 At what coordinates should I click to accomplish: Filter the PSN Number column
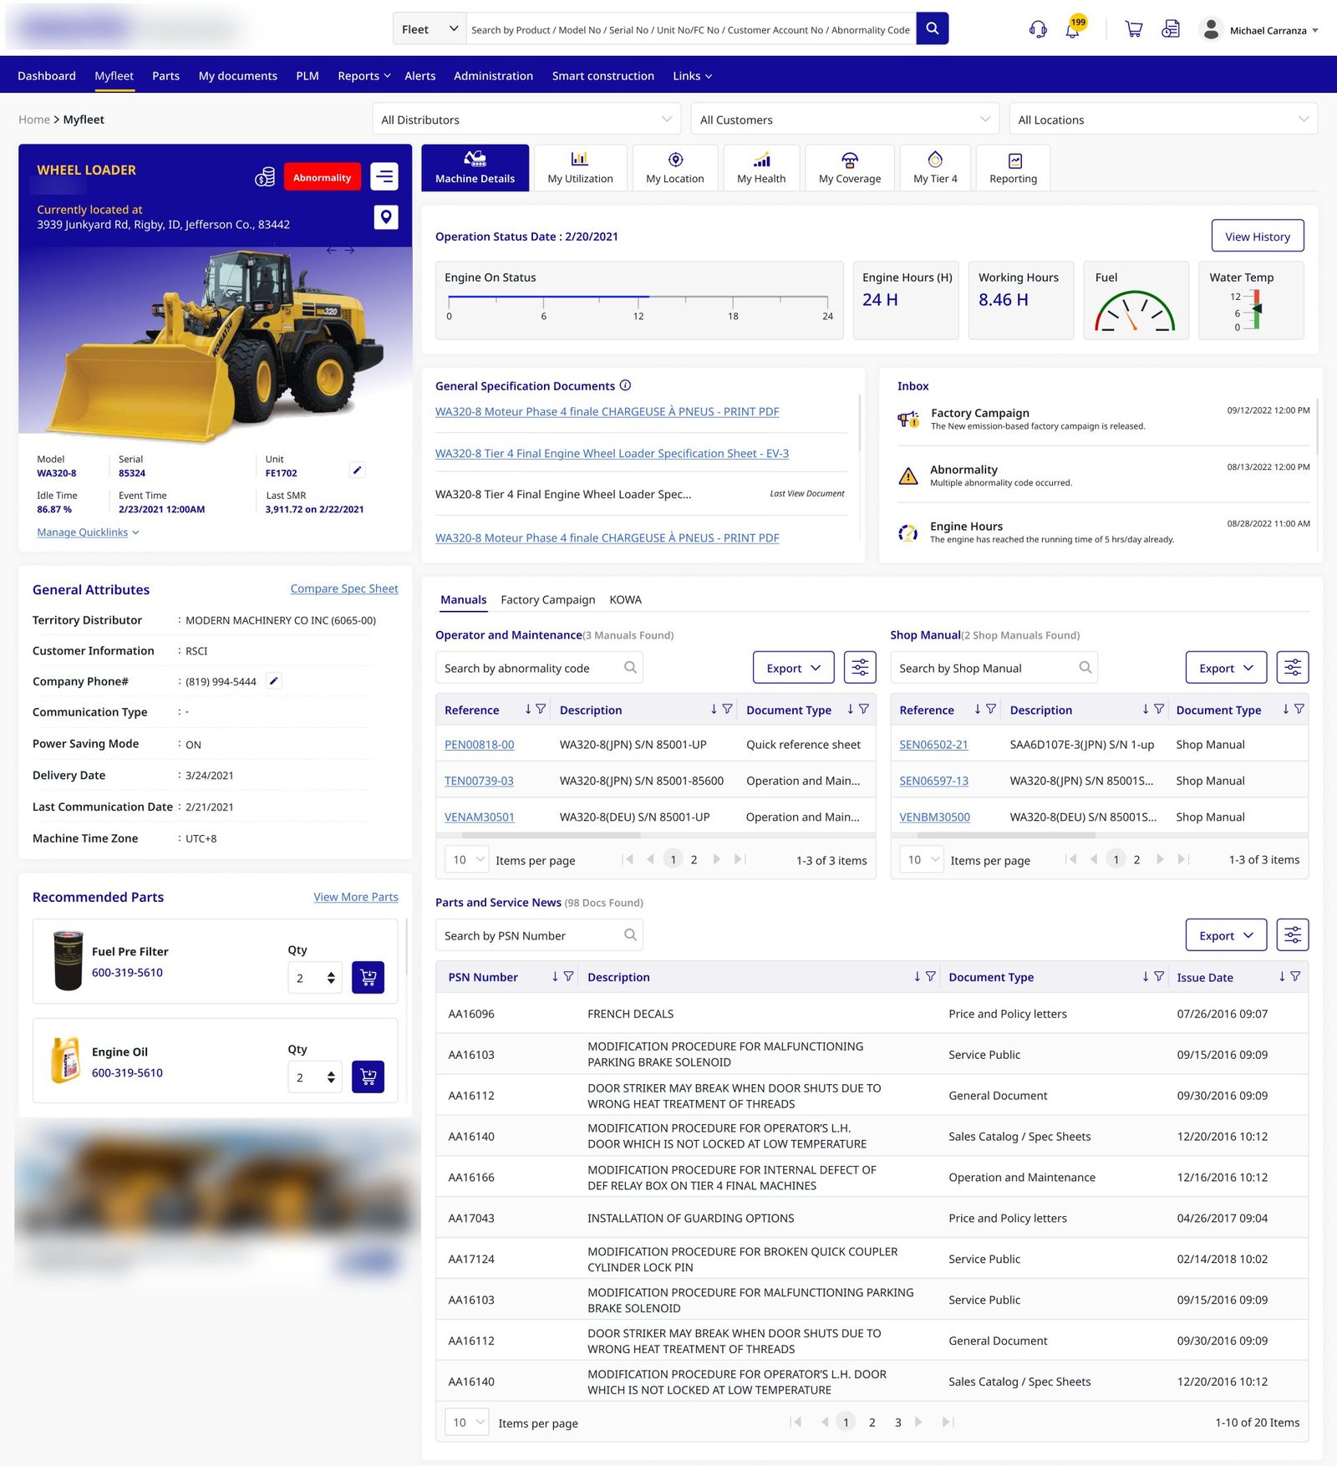click(568, 976)
